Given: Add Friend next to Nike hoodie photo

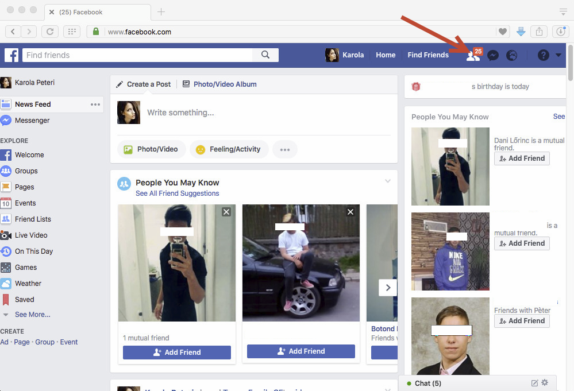Looking at the screenshot, I should [x=522, y=243].
